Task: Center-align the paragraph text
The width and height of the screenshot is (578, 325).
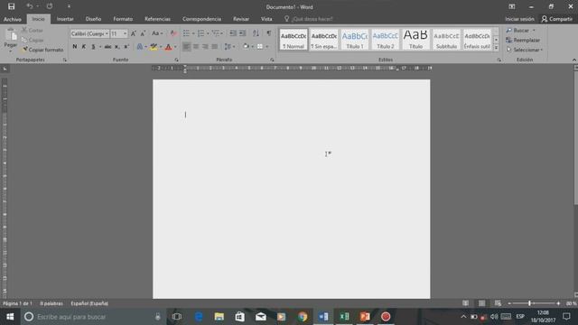Action: click(x=196, y=46)
